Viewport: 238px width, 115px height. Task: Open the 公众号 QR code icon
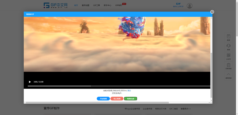coord(228,56)
